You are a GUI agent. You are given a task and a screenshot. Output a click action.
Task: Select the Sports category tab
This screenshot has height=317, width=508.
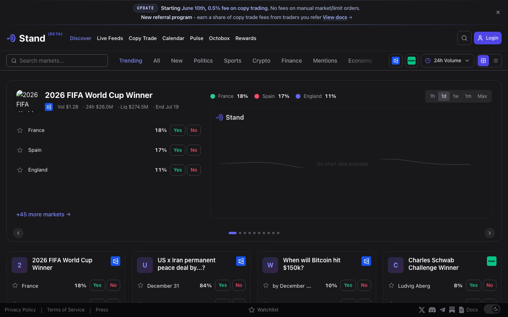[233, 61]
